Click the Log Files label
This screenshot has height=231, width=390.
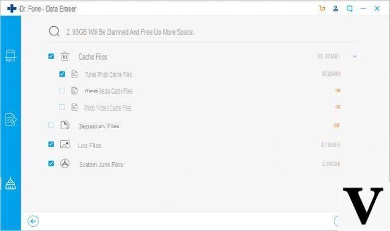(x=90, y=146)
